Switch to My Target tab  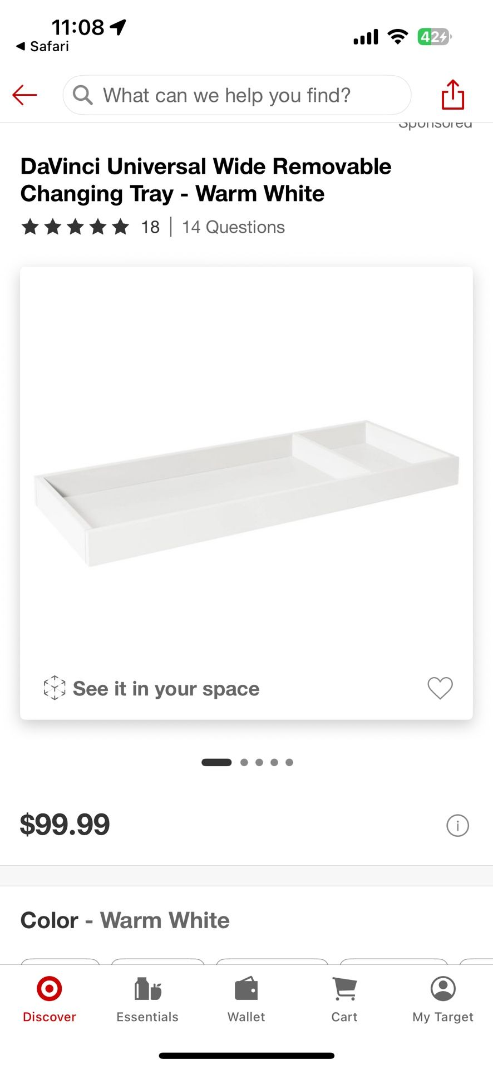coord(443,999)
